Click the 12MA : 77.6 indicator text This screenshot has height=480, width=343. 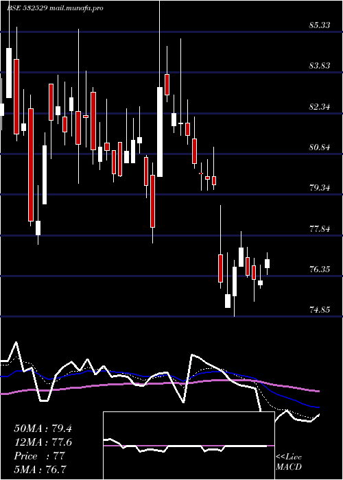[x=43, y=442]
